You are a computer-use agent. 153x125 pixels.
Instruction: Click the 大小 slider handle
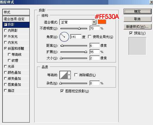pyautogui.click(x=61, y=58)
